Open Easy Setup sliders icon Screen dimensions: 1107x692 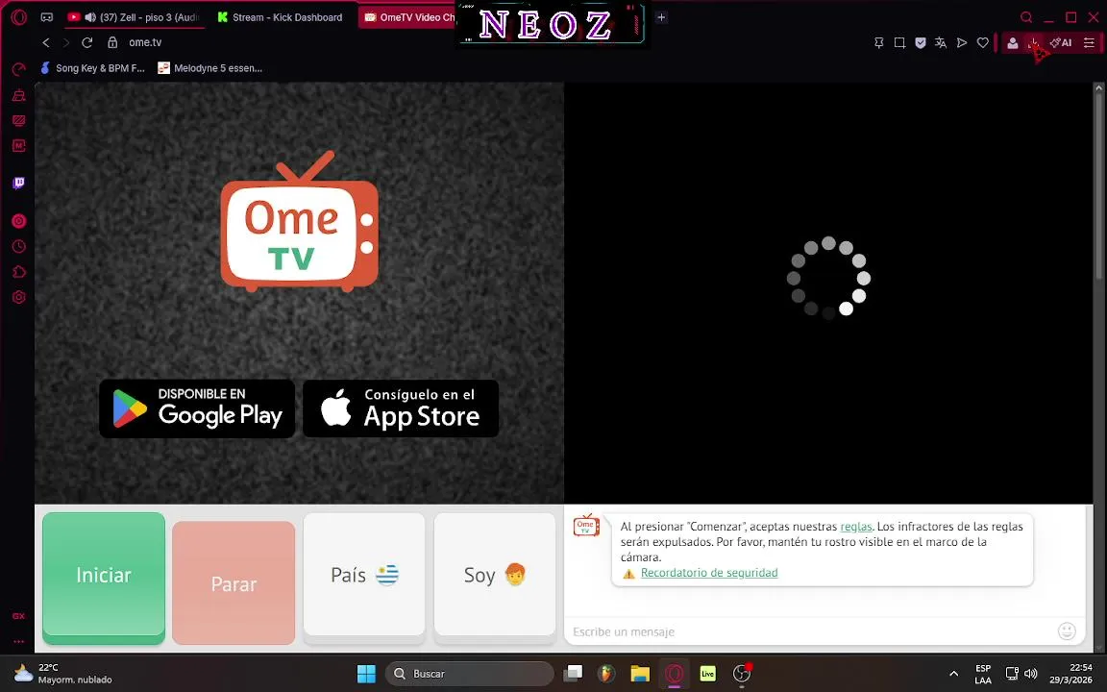tap(1090, 43)
